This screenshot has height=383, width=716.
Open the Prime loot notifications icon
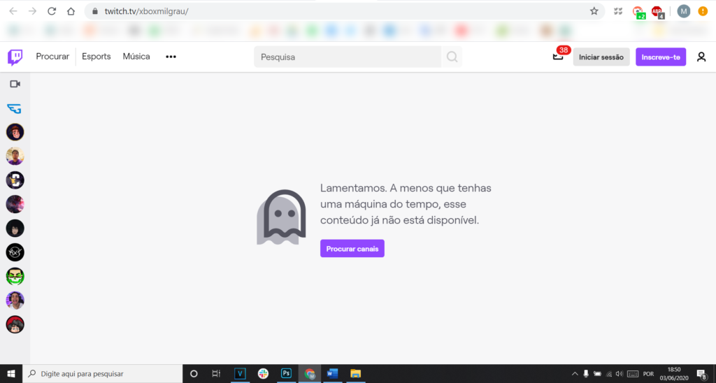[558, 57]
